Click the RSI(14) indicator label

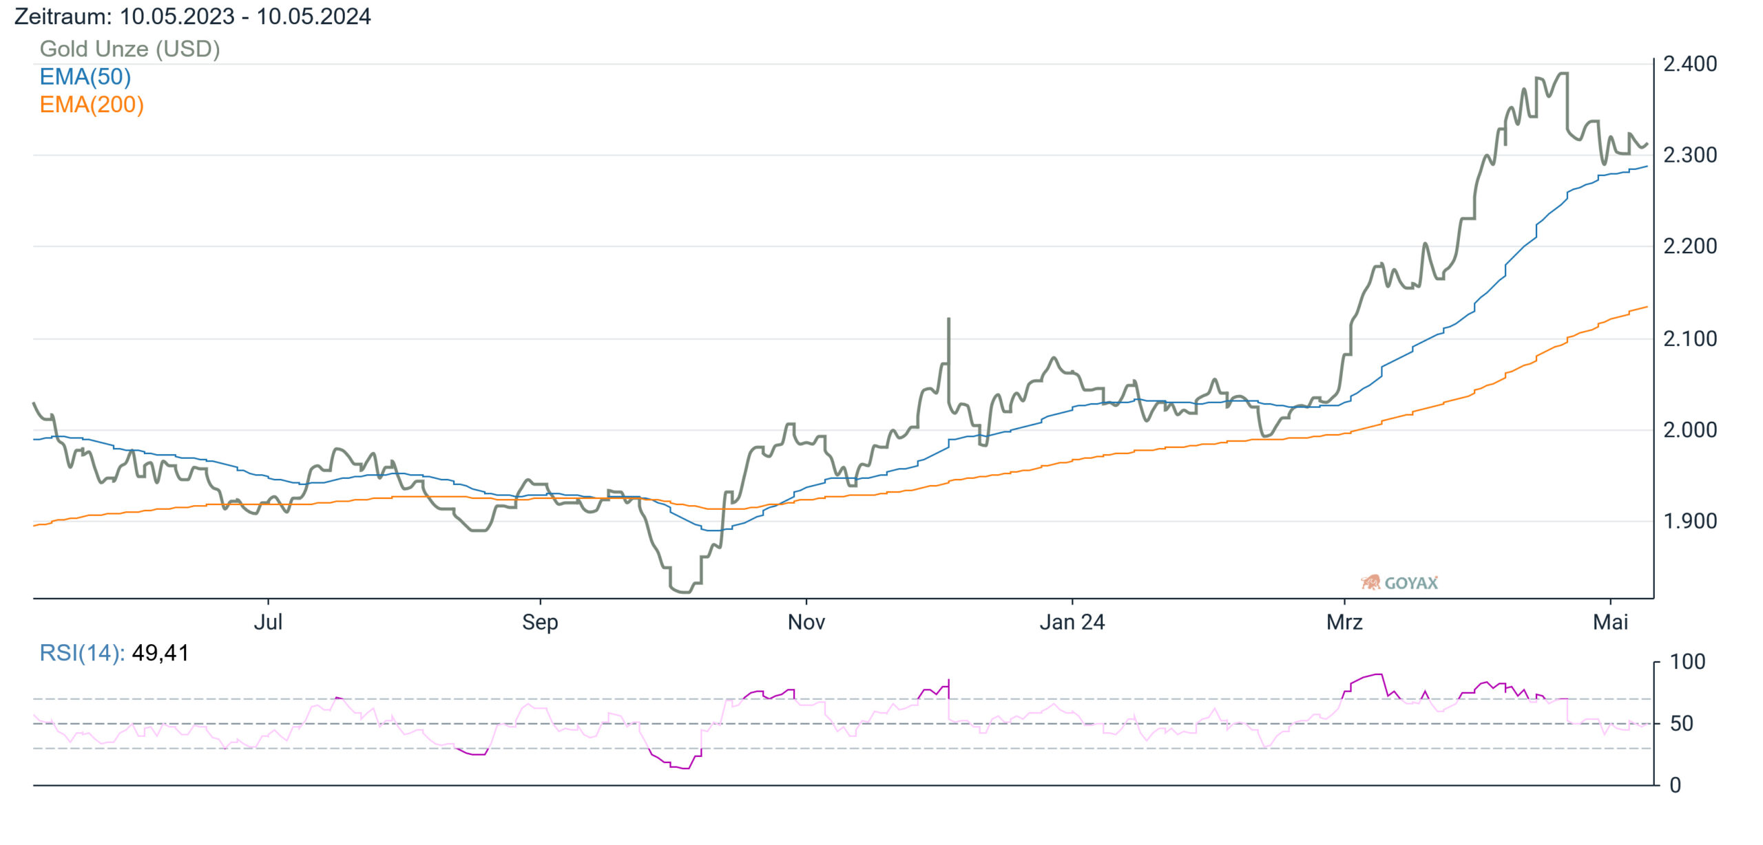pyautogui.click(x=82, y=652)
